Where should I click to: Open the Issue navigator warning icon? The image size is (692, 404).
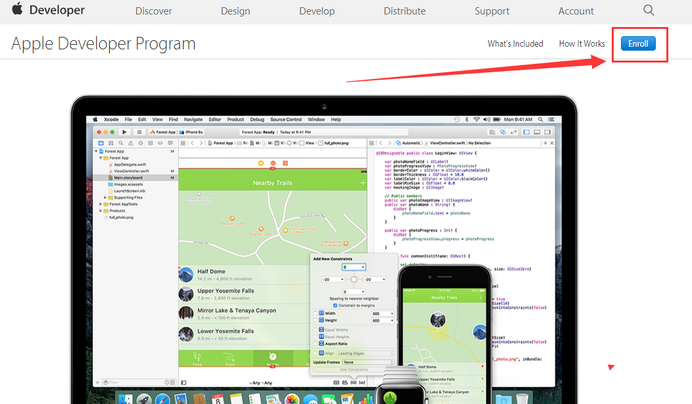[x=131, y=143]
